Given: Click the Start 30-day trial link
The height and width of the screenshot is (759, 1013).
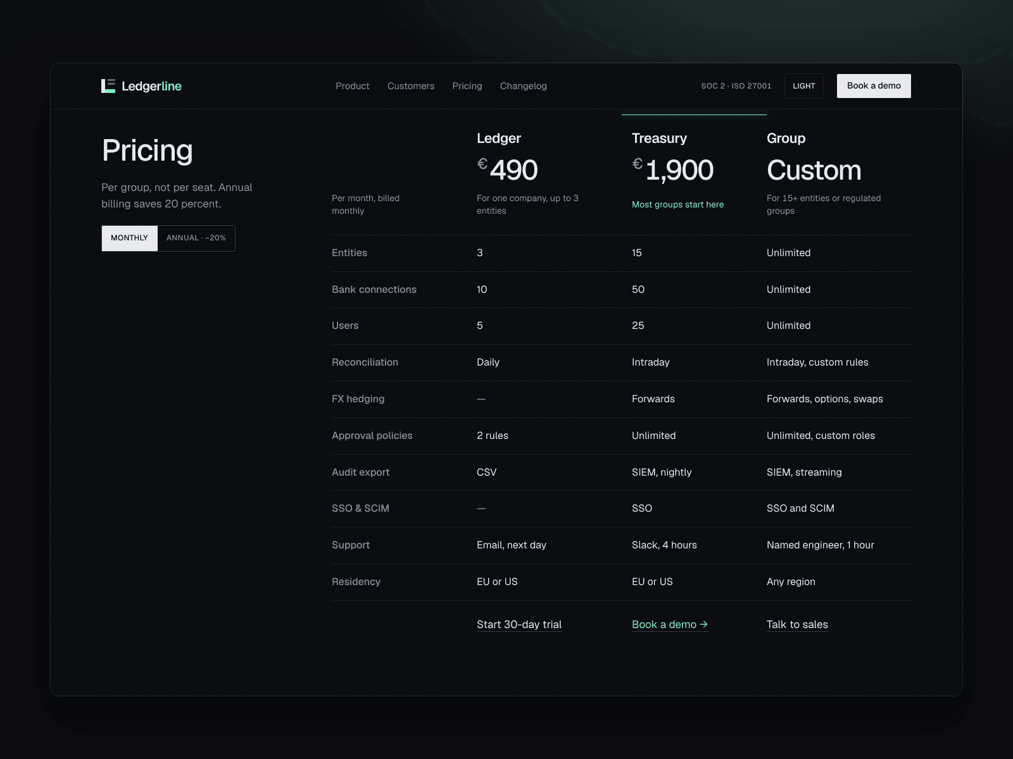Looking at the screenshot, I should pos(519,624).
